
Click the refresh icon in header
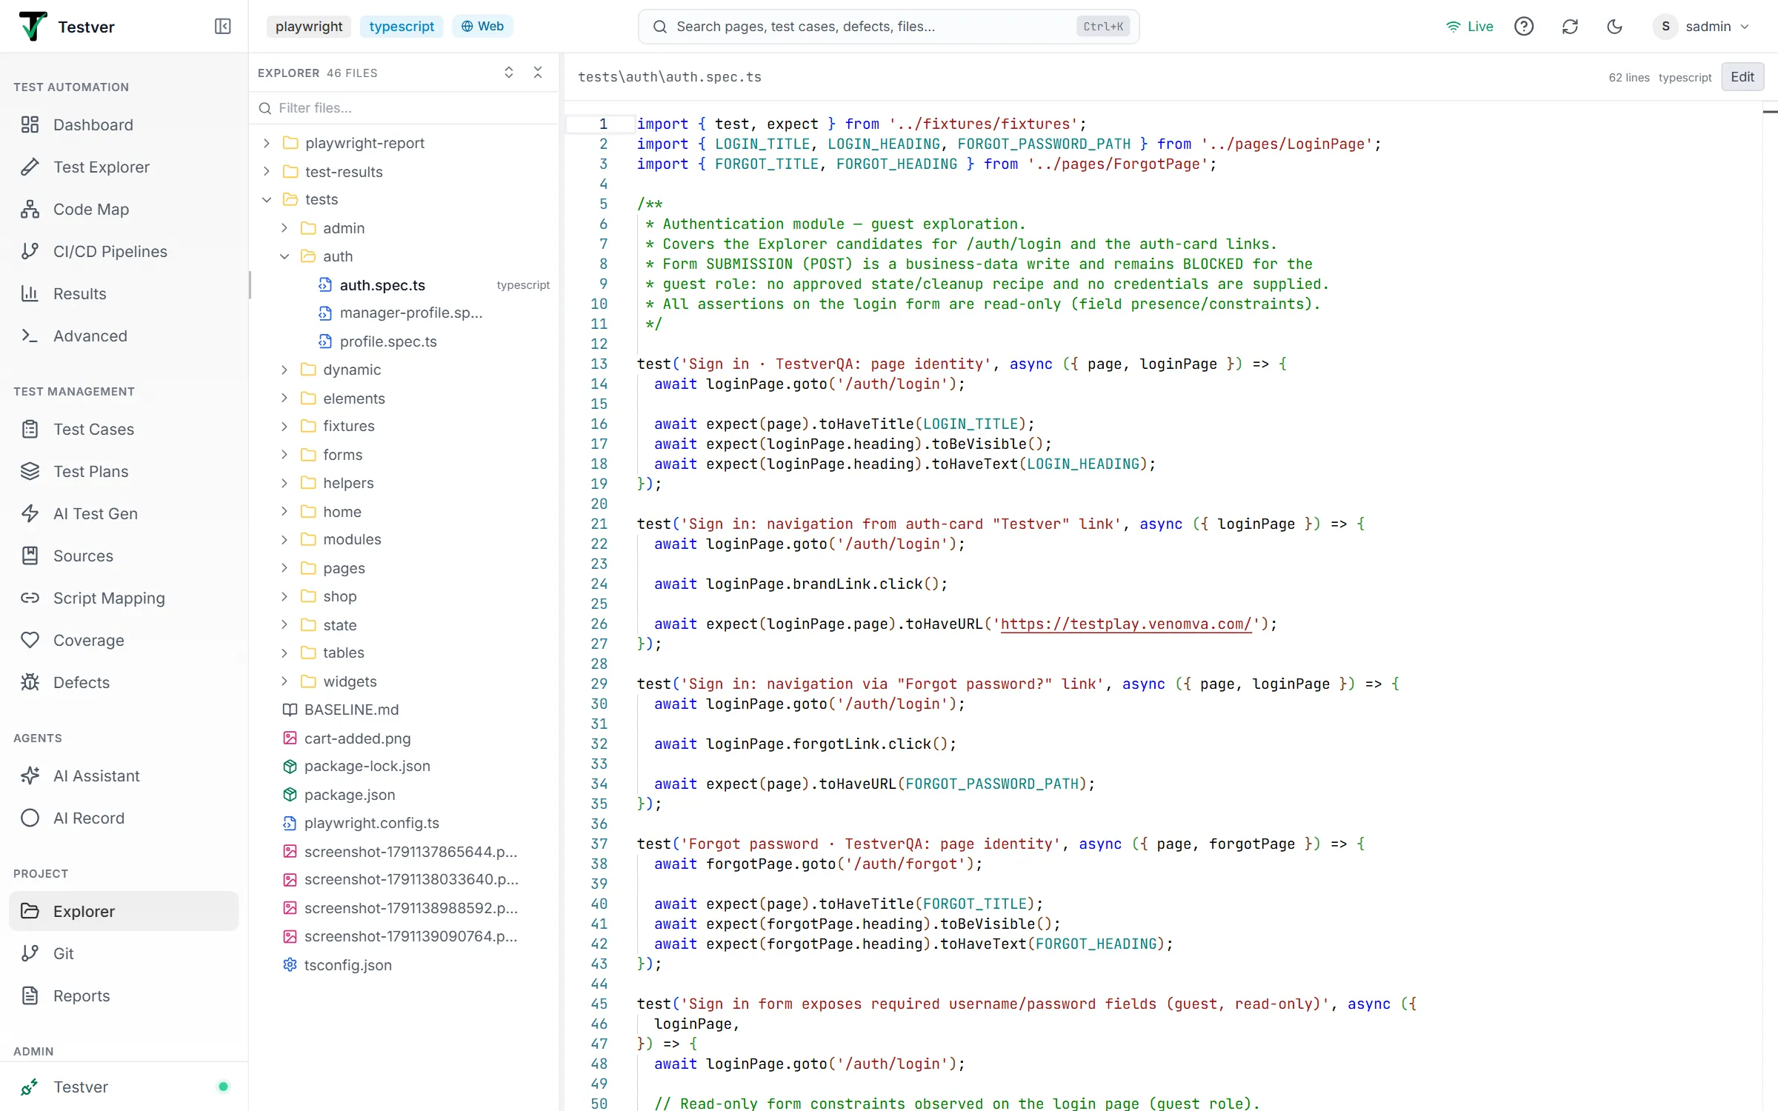tap(1570, 27)
